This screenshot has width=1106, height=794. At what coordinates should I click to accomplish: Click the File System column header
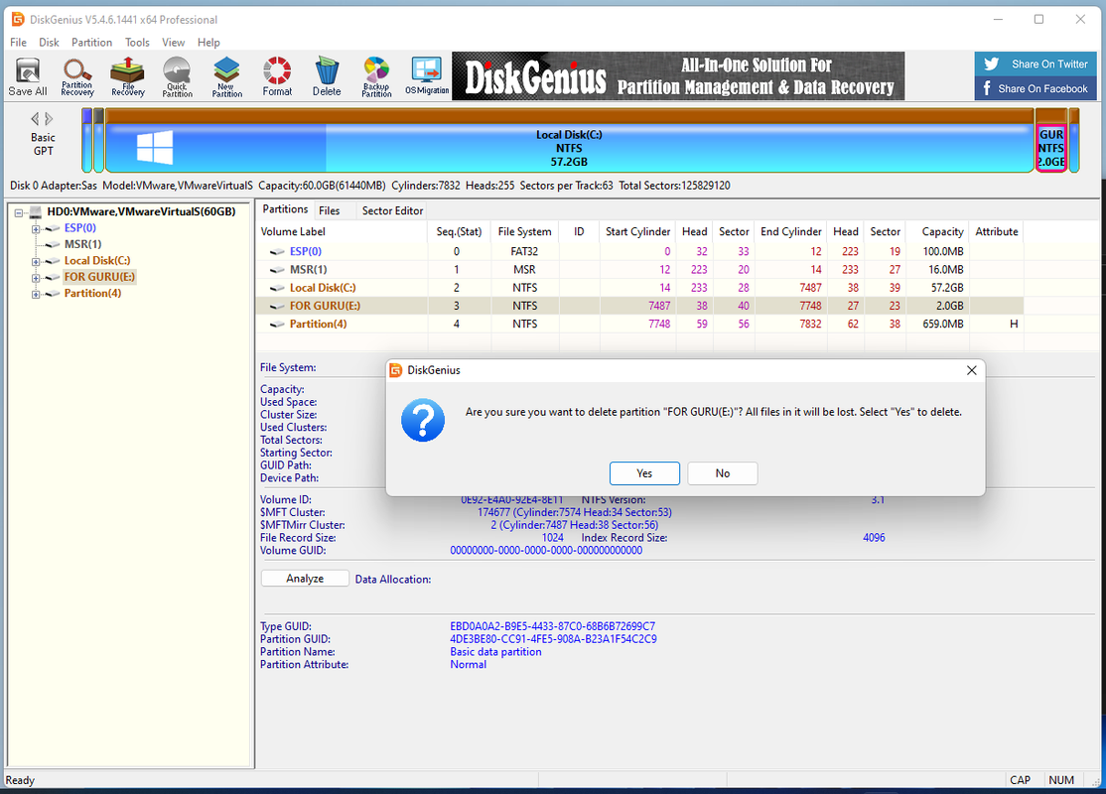(524, 231)
